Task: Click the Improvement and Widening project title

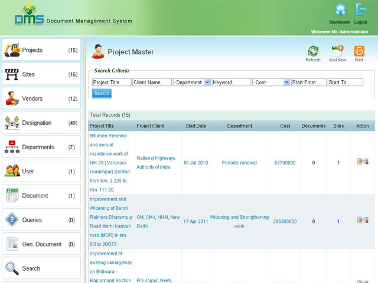Action: click(x=111, y=222)
